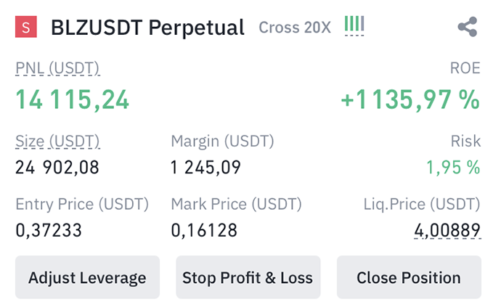501x302 pixels.
Task: Click the red S short-side badge
Action: point(27,28)
